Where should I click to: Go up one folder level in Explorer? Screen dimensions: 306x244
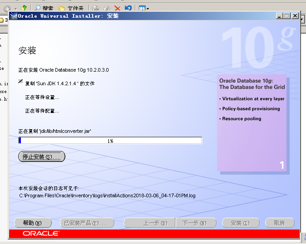pyautogui.click(x=24, y=8)
